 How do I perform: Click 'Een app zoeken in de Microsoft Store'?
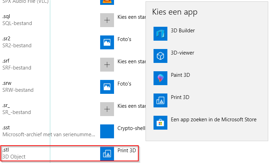pos(213,120)
